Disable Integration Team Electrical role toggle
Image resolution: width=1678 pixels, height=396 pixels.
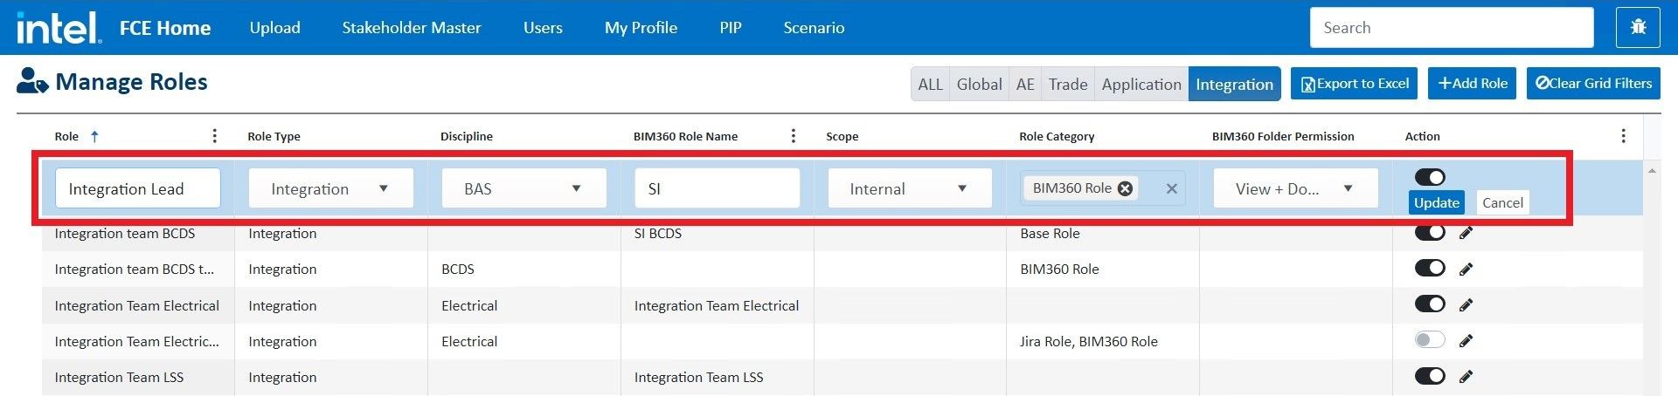click(1430, 304)
